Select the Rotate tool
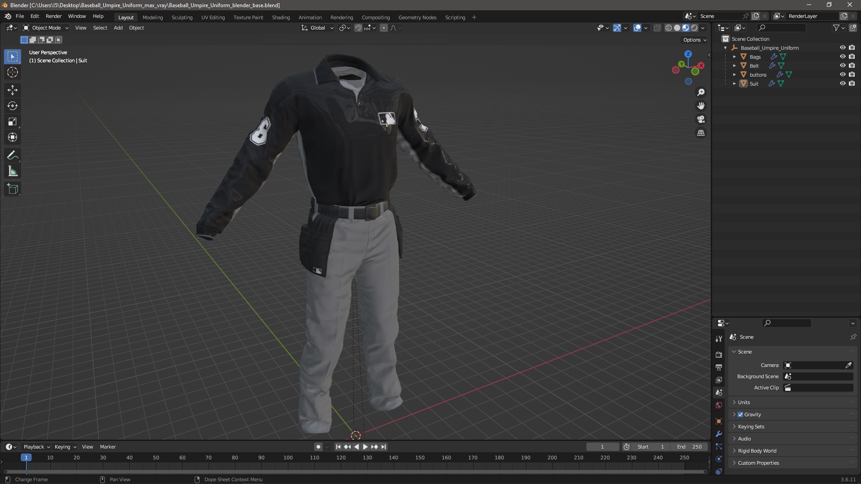861x484 pixels. (13, 106)
